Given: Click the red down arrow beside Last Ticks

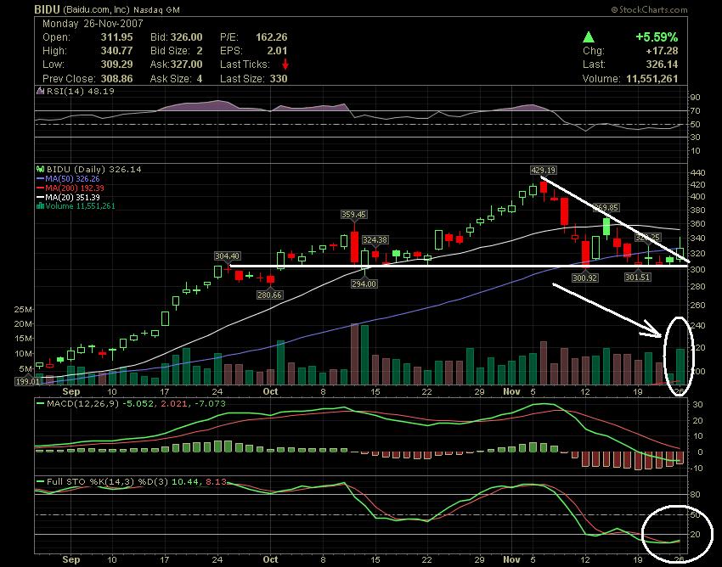Looking at the screenshot, I should [285, 65].
